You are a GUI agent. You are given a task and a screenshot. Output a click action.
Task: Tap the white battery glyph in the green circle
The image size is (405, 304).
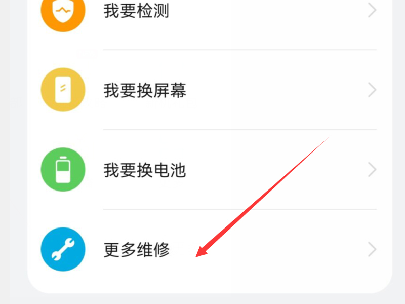pyautogui.click(x=63, y=170)
